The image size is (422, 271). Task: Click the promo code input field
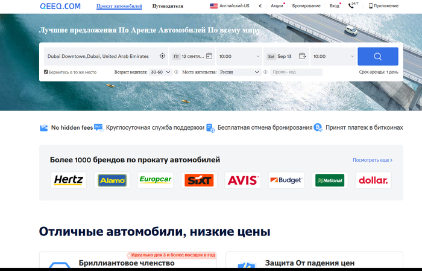tap(295, 72)
